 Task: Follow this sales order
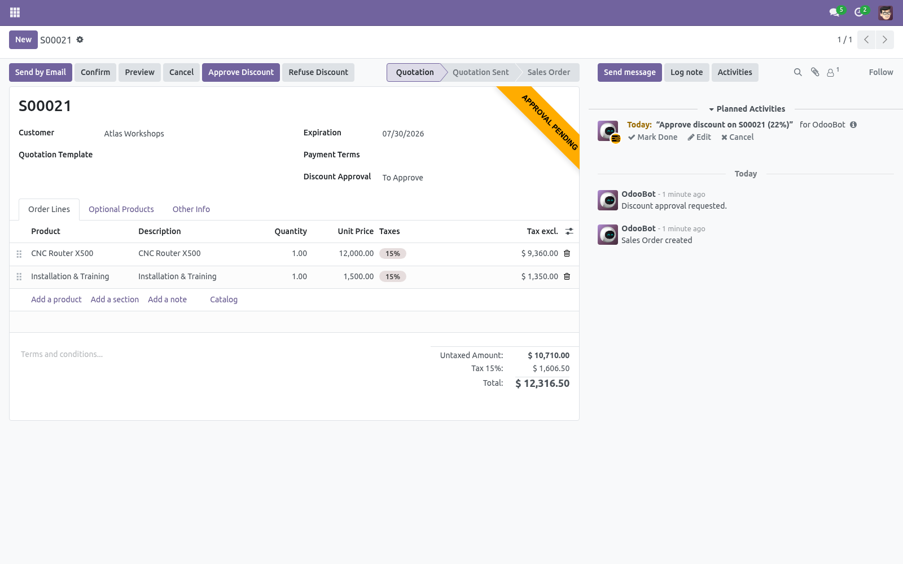tap(881, 72)
